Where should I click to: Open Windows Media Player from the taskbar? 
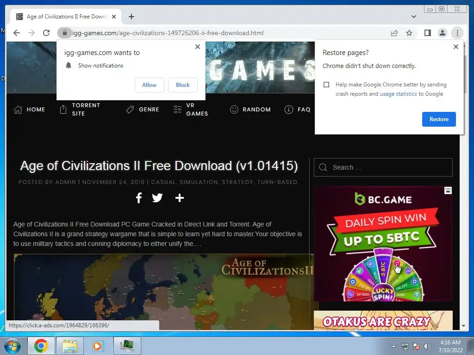98,346
